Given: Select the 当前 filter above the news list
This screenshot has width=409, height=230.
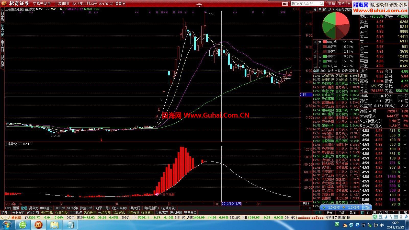Looking at the screenshot, I should (337, 71).
